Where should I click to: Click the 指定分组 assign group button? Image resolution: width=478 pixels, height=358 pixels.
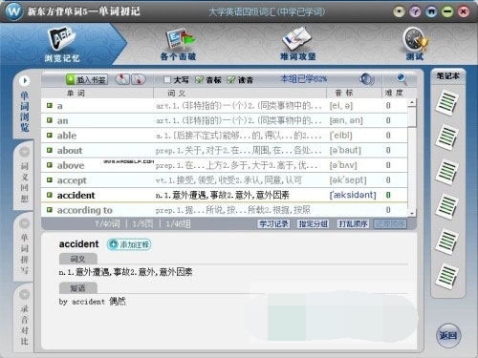coord(313,223)
